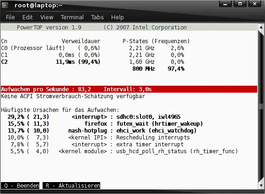Click the 'Q - Beenden' hint
Viewport: 265px width, 194px height.
[x=20, y=186]
